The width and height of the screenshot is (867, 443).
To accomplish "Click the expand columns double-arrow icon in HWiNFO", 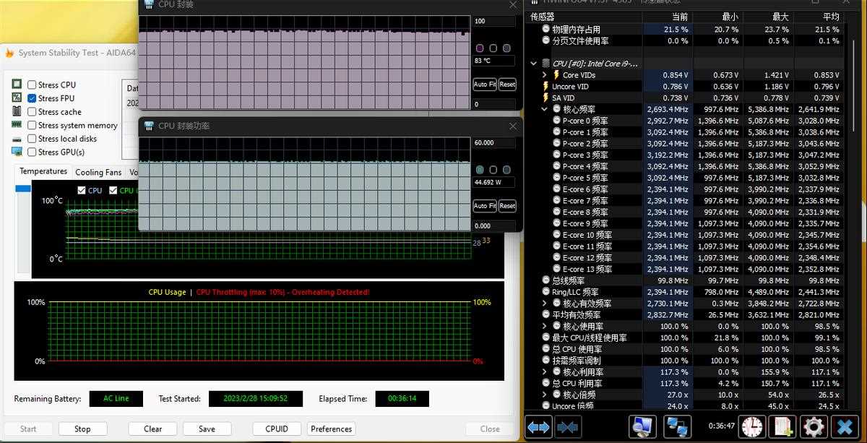I will click(538, 427).
